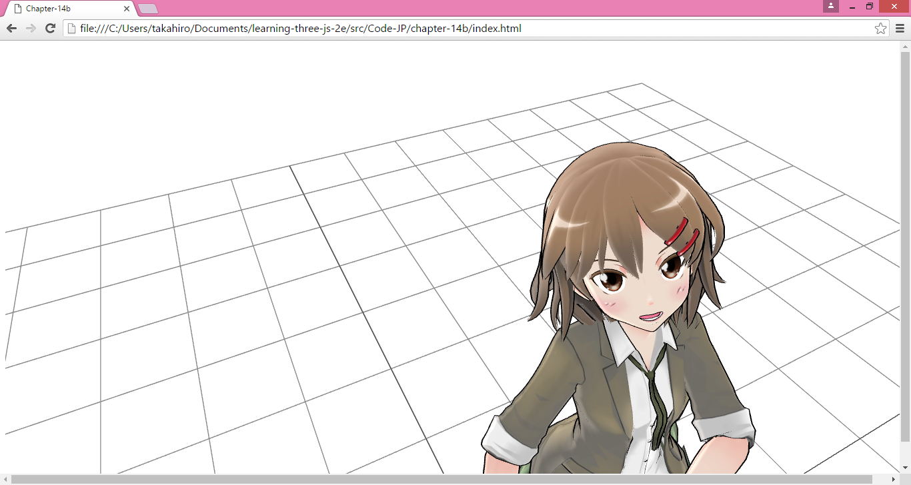Focus the address bar URL field

476,28
